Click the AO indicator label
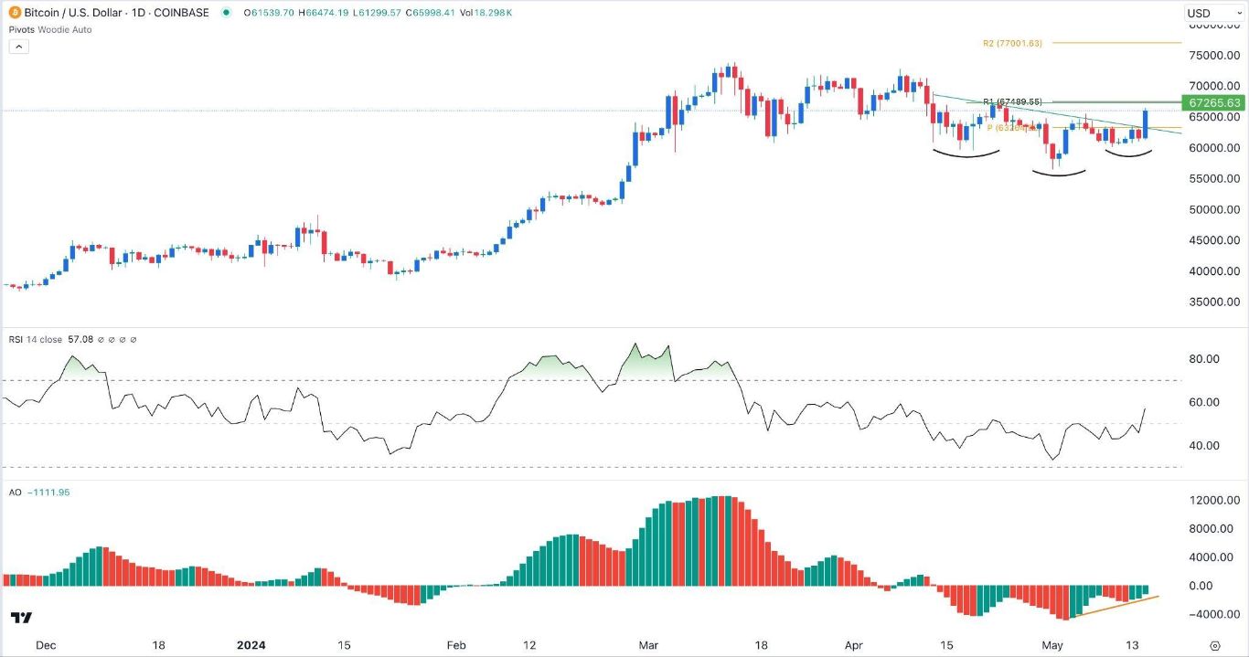The width and height of the screenshot is (1249, 657). click(x=15, y=493)
